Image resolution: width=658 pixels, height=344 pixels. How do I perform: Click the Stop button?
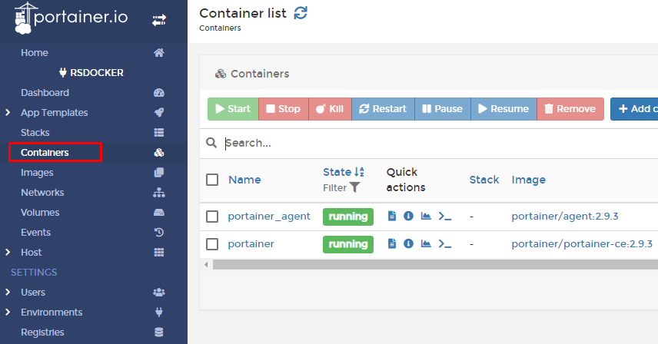pos(284,109)
